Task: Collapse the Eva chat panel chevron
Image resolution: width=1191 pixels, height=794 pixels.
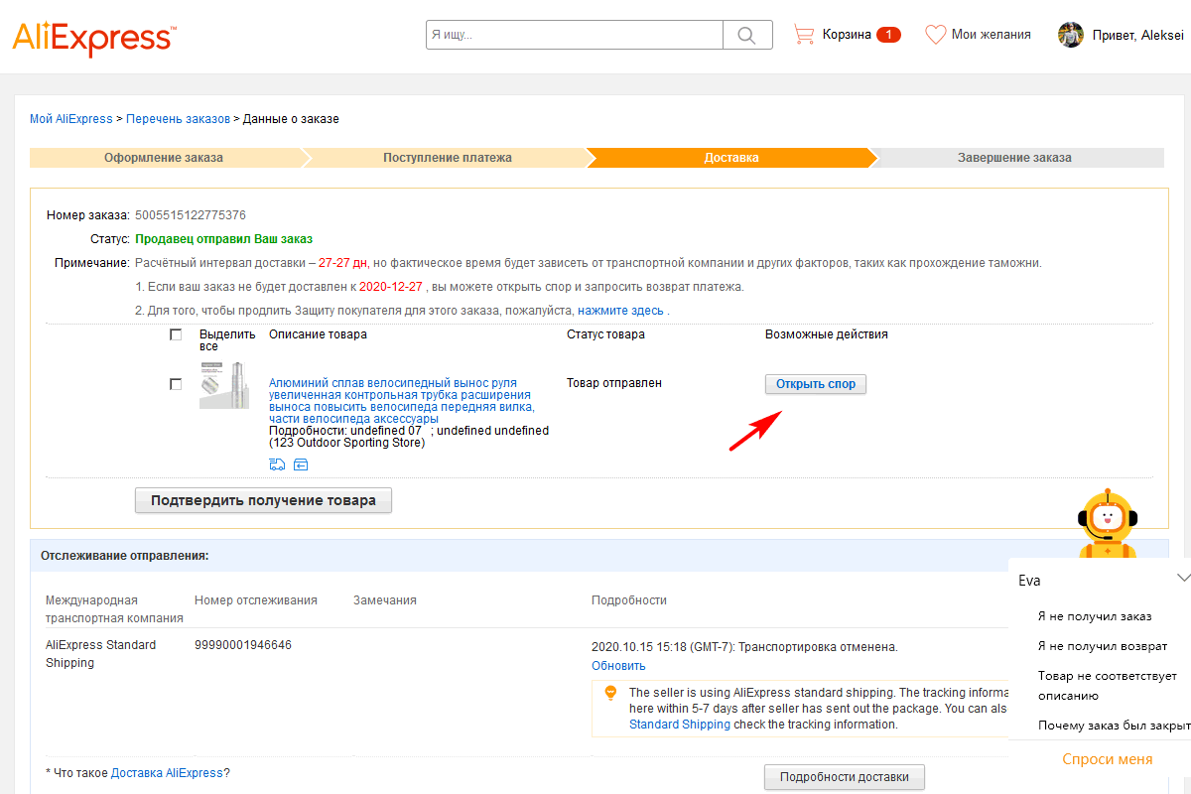Action: coord(1182,577)
